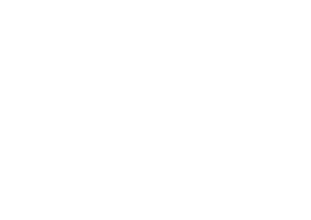The height and width of the screenshot is (220, 311).
Task: Click inside the bottom narrow strip panel
Action: 148,170
